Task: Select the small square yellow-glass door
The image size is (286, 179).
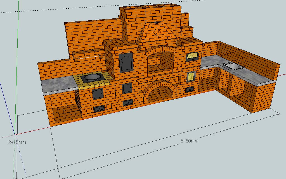Action: [191, 77]
